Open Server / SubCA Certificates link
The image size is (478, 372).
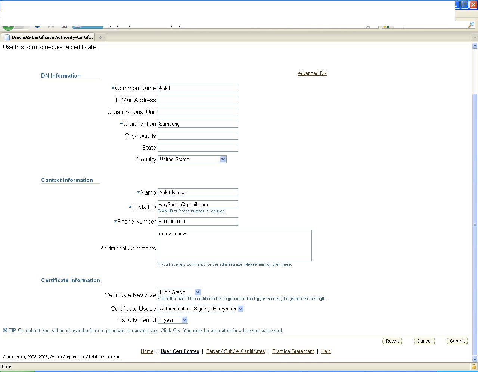coord(235,351)
